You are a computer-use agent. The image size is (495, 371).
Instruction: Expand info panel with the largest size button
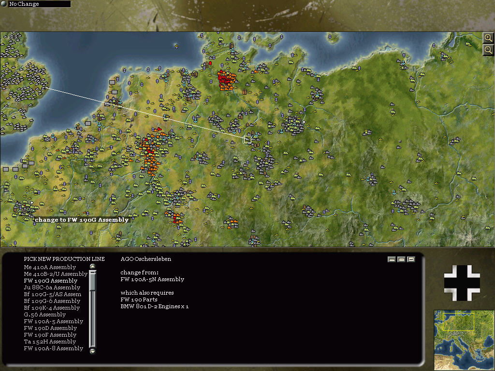411,259
